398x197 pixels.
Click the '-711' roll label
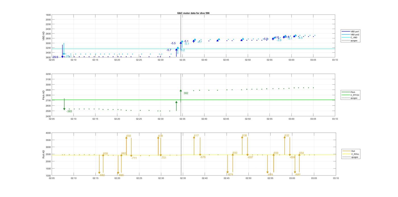[134, 158]
